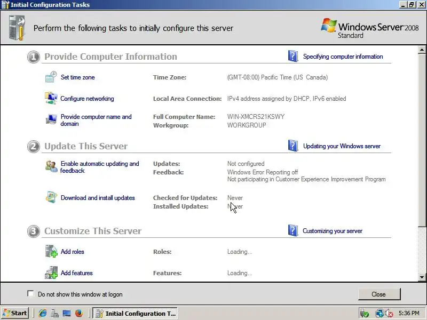
Task: Click help book icon for Updating your Windows server
Action: [x=293, y=146]
